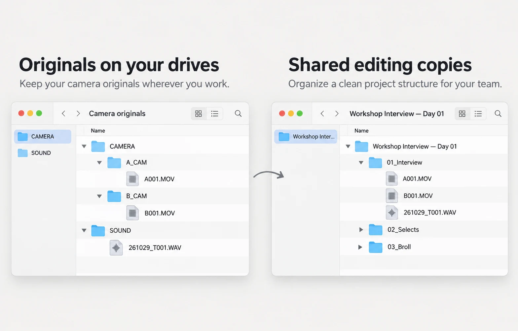This screenshot has height=331, width=518.
Task: Collapse the A_CAM folder disclosure triangle
Action: click(99, 162)
